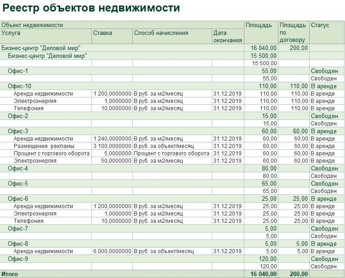The width and height of the screenshot is (345, 278).
Task: Select the "Размещение рекламы" service row
Action: [x=42, y=146]
